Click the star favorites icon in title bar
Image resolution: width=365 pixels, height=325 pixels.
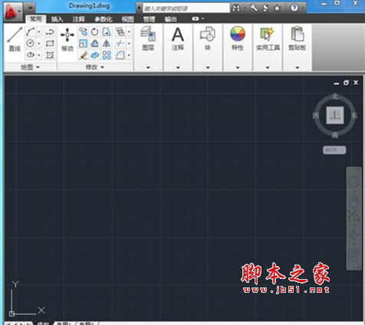point(277,8)
